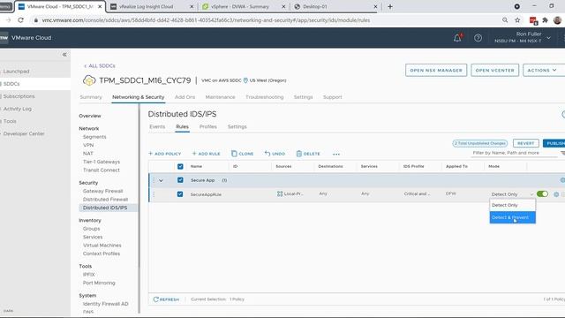Open the Add Ons tab
The width and height of the screenshot is (565, 318).
(185, 97)
